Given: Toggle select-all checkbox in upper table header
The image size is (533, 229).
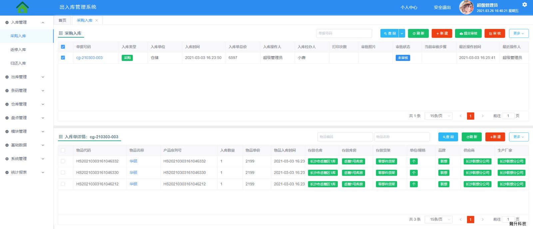Looking at the screenshot, I should (x=63, y=47).
